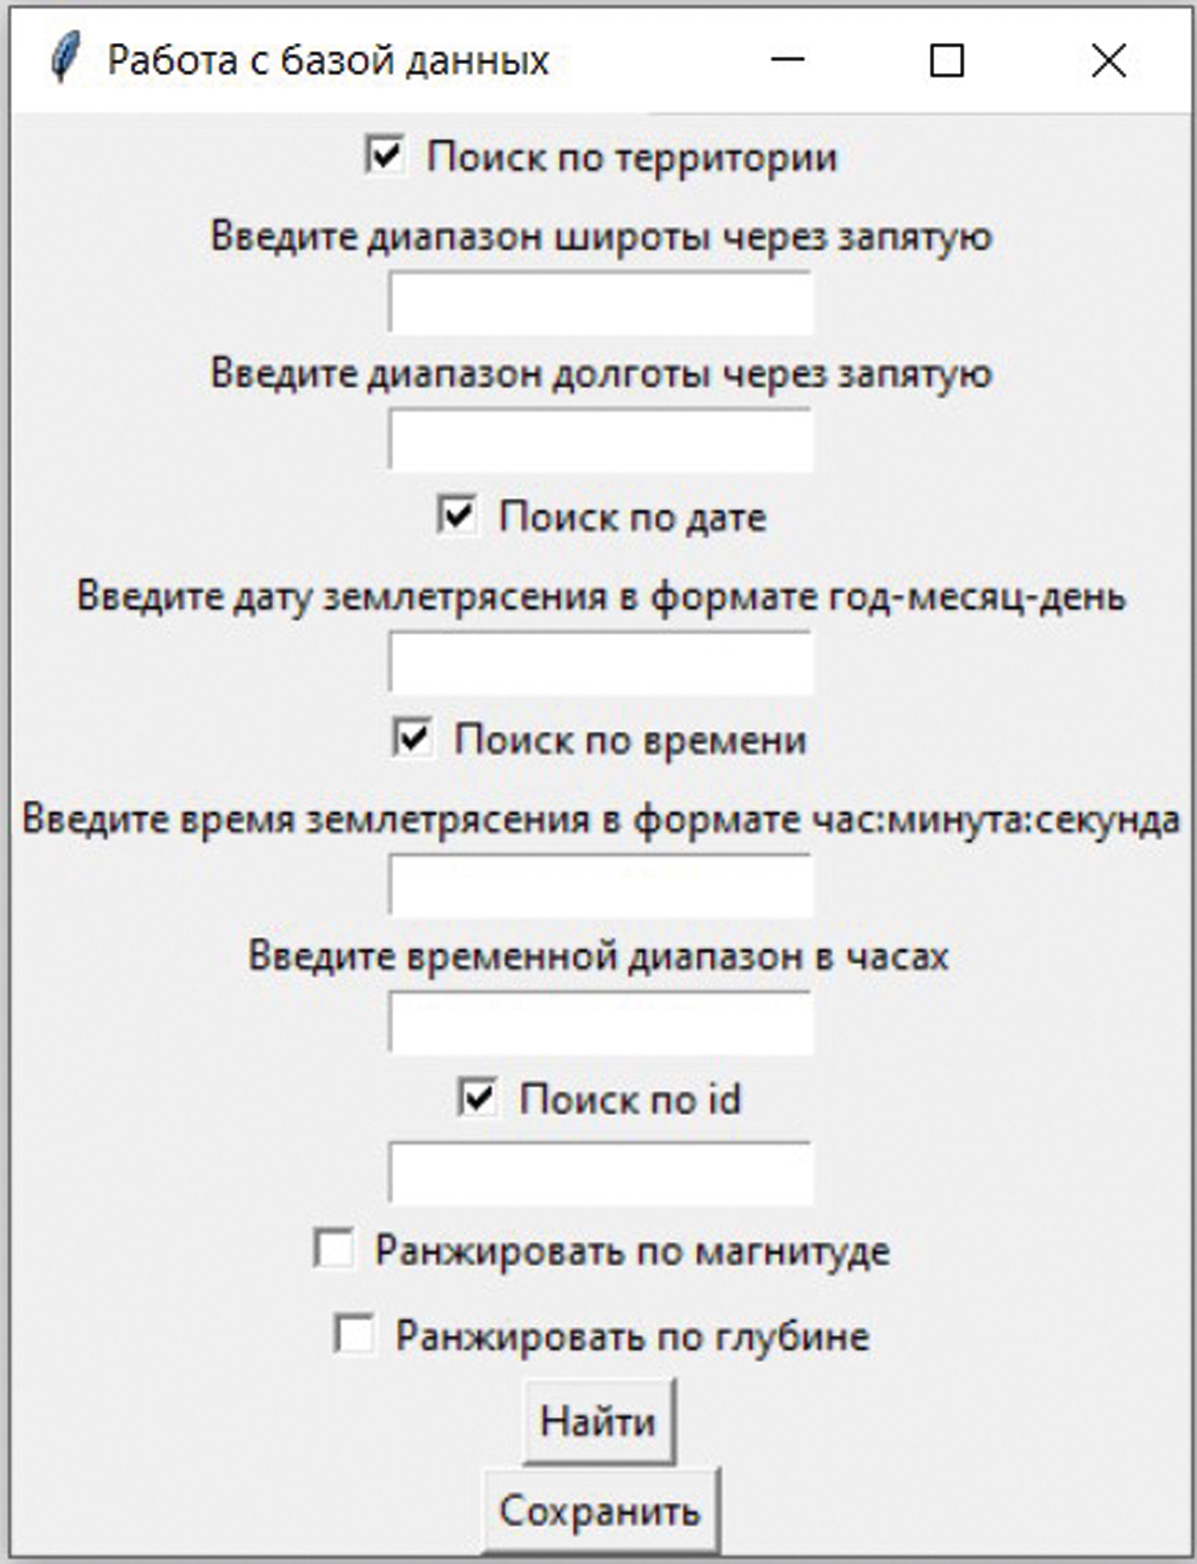The height and width of the screenshot is (1564, 1197).
Task: Click the feather app icon in title bar
Action: pyautogui.click(x=65, y=59)
